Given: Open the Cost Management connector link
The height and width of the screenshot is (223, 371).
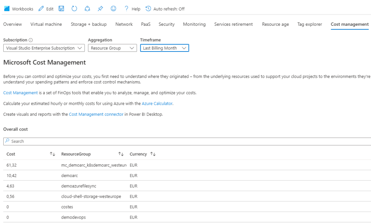Looking at the screenshot, I should (x=96, y=114).
